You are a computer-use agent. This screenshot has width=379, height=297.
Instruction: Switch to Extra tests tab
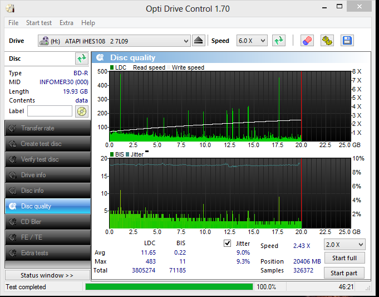[48, 253]
